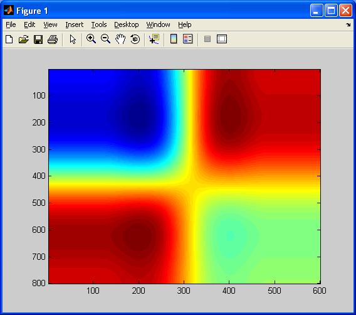Hide plot tools gray square icon
356x315 pixels.
pyautogui.click(x=207, y=39)
